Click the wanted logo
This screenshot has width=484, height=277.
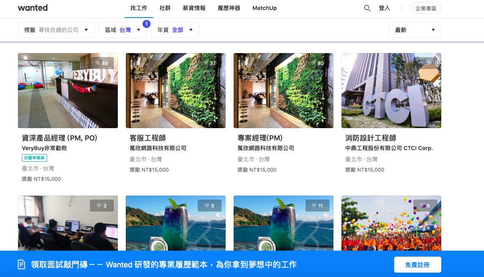(x=33, y=8)
